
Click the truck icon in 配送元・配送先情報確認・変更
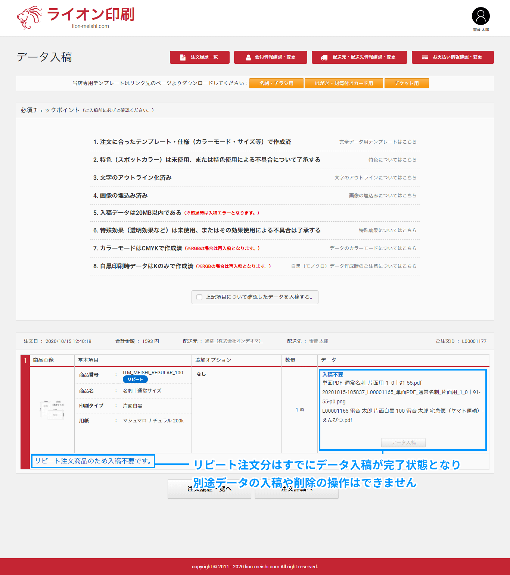pyautogui.click(x=324, y=57)
